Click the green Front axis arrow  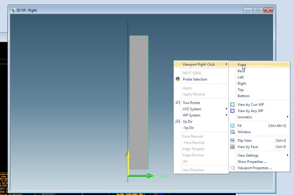[x=141, y=176]
